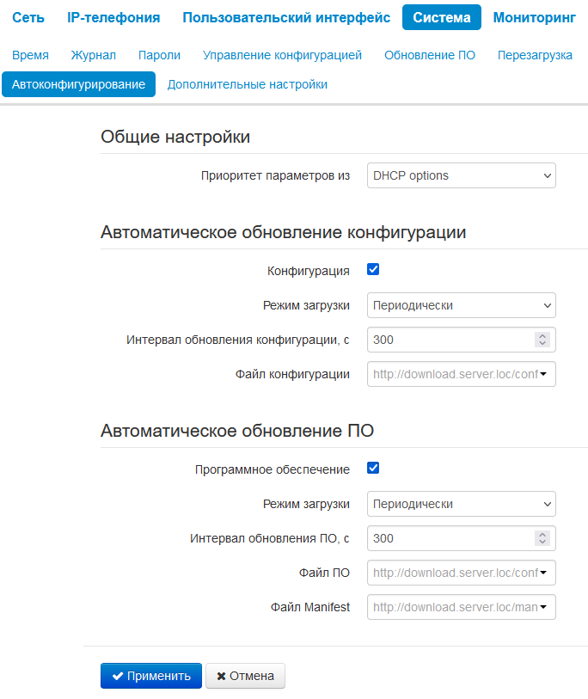This screenshot has height=699, width=588.
Task: Expand Файл конфигурации dropdown arrow
Action: click(544, 375)
